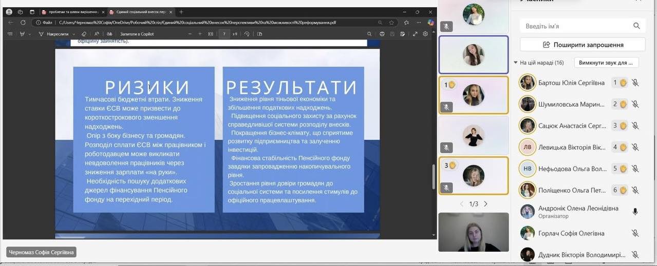The width and height of the screenshot is (657, 266).
Task: Open the Накреслити draw options dropdown arrow
Action: 73,34
